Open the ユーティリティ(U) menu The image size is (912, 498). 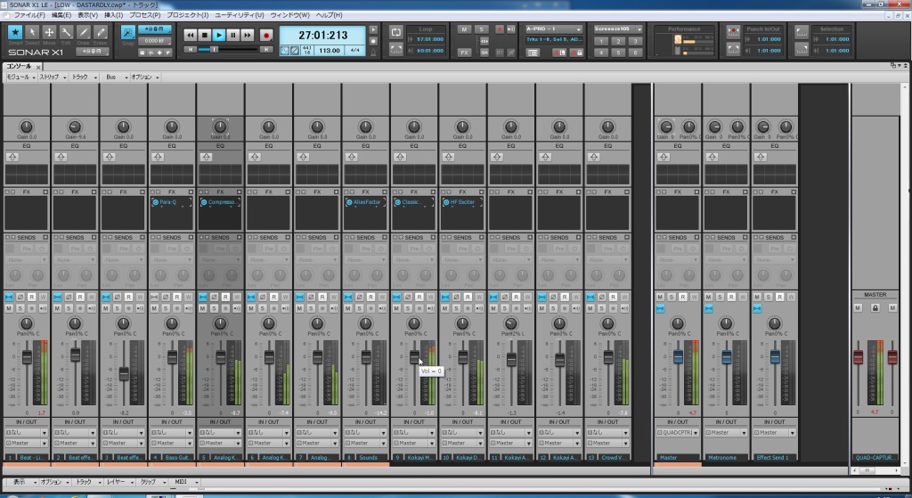(239, 15)
